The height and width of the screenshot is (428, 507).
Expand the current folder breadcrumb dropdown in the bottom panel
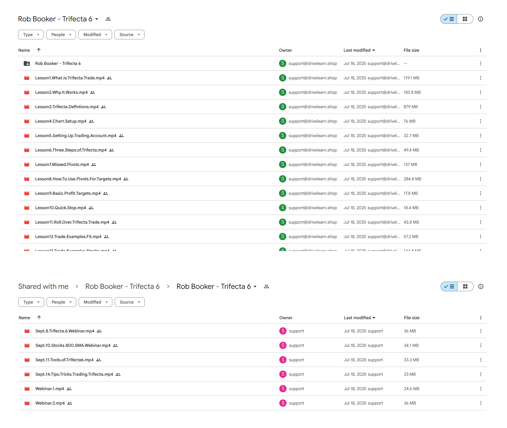tap(255, 286)
